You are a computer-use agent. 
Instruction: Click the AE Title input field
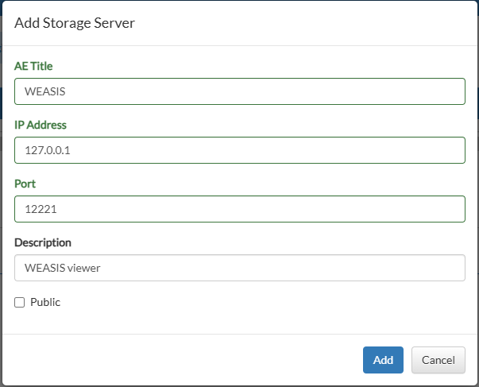240,91
